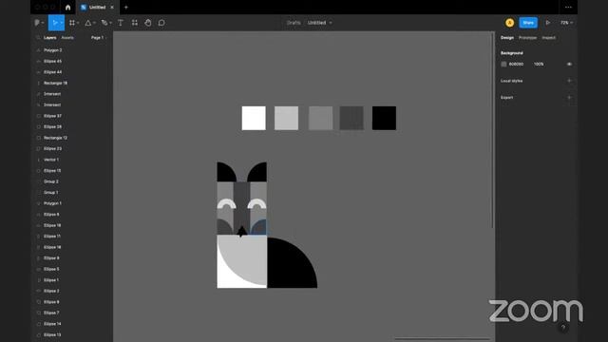
Task: Select the light gray square on canvas
Action: (x=286, y=118)
